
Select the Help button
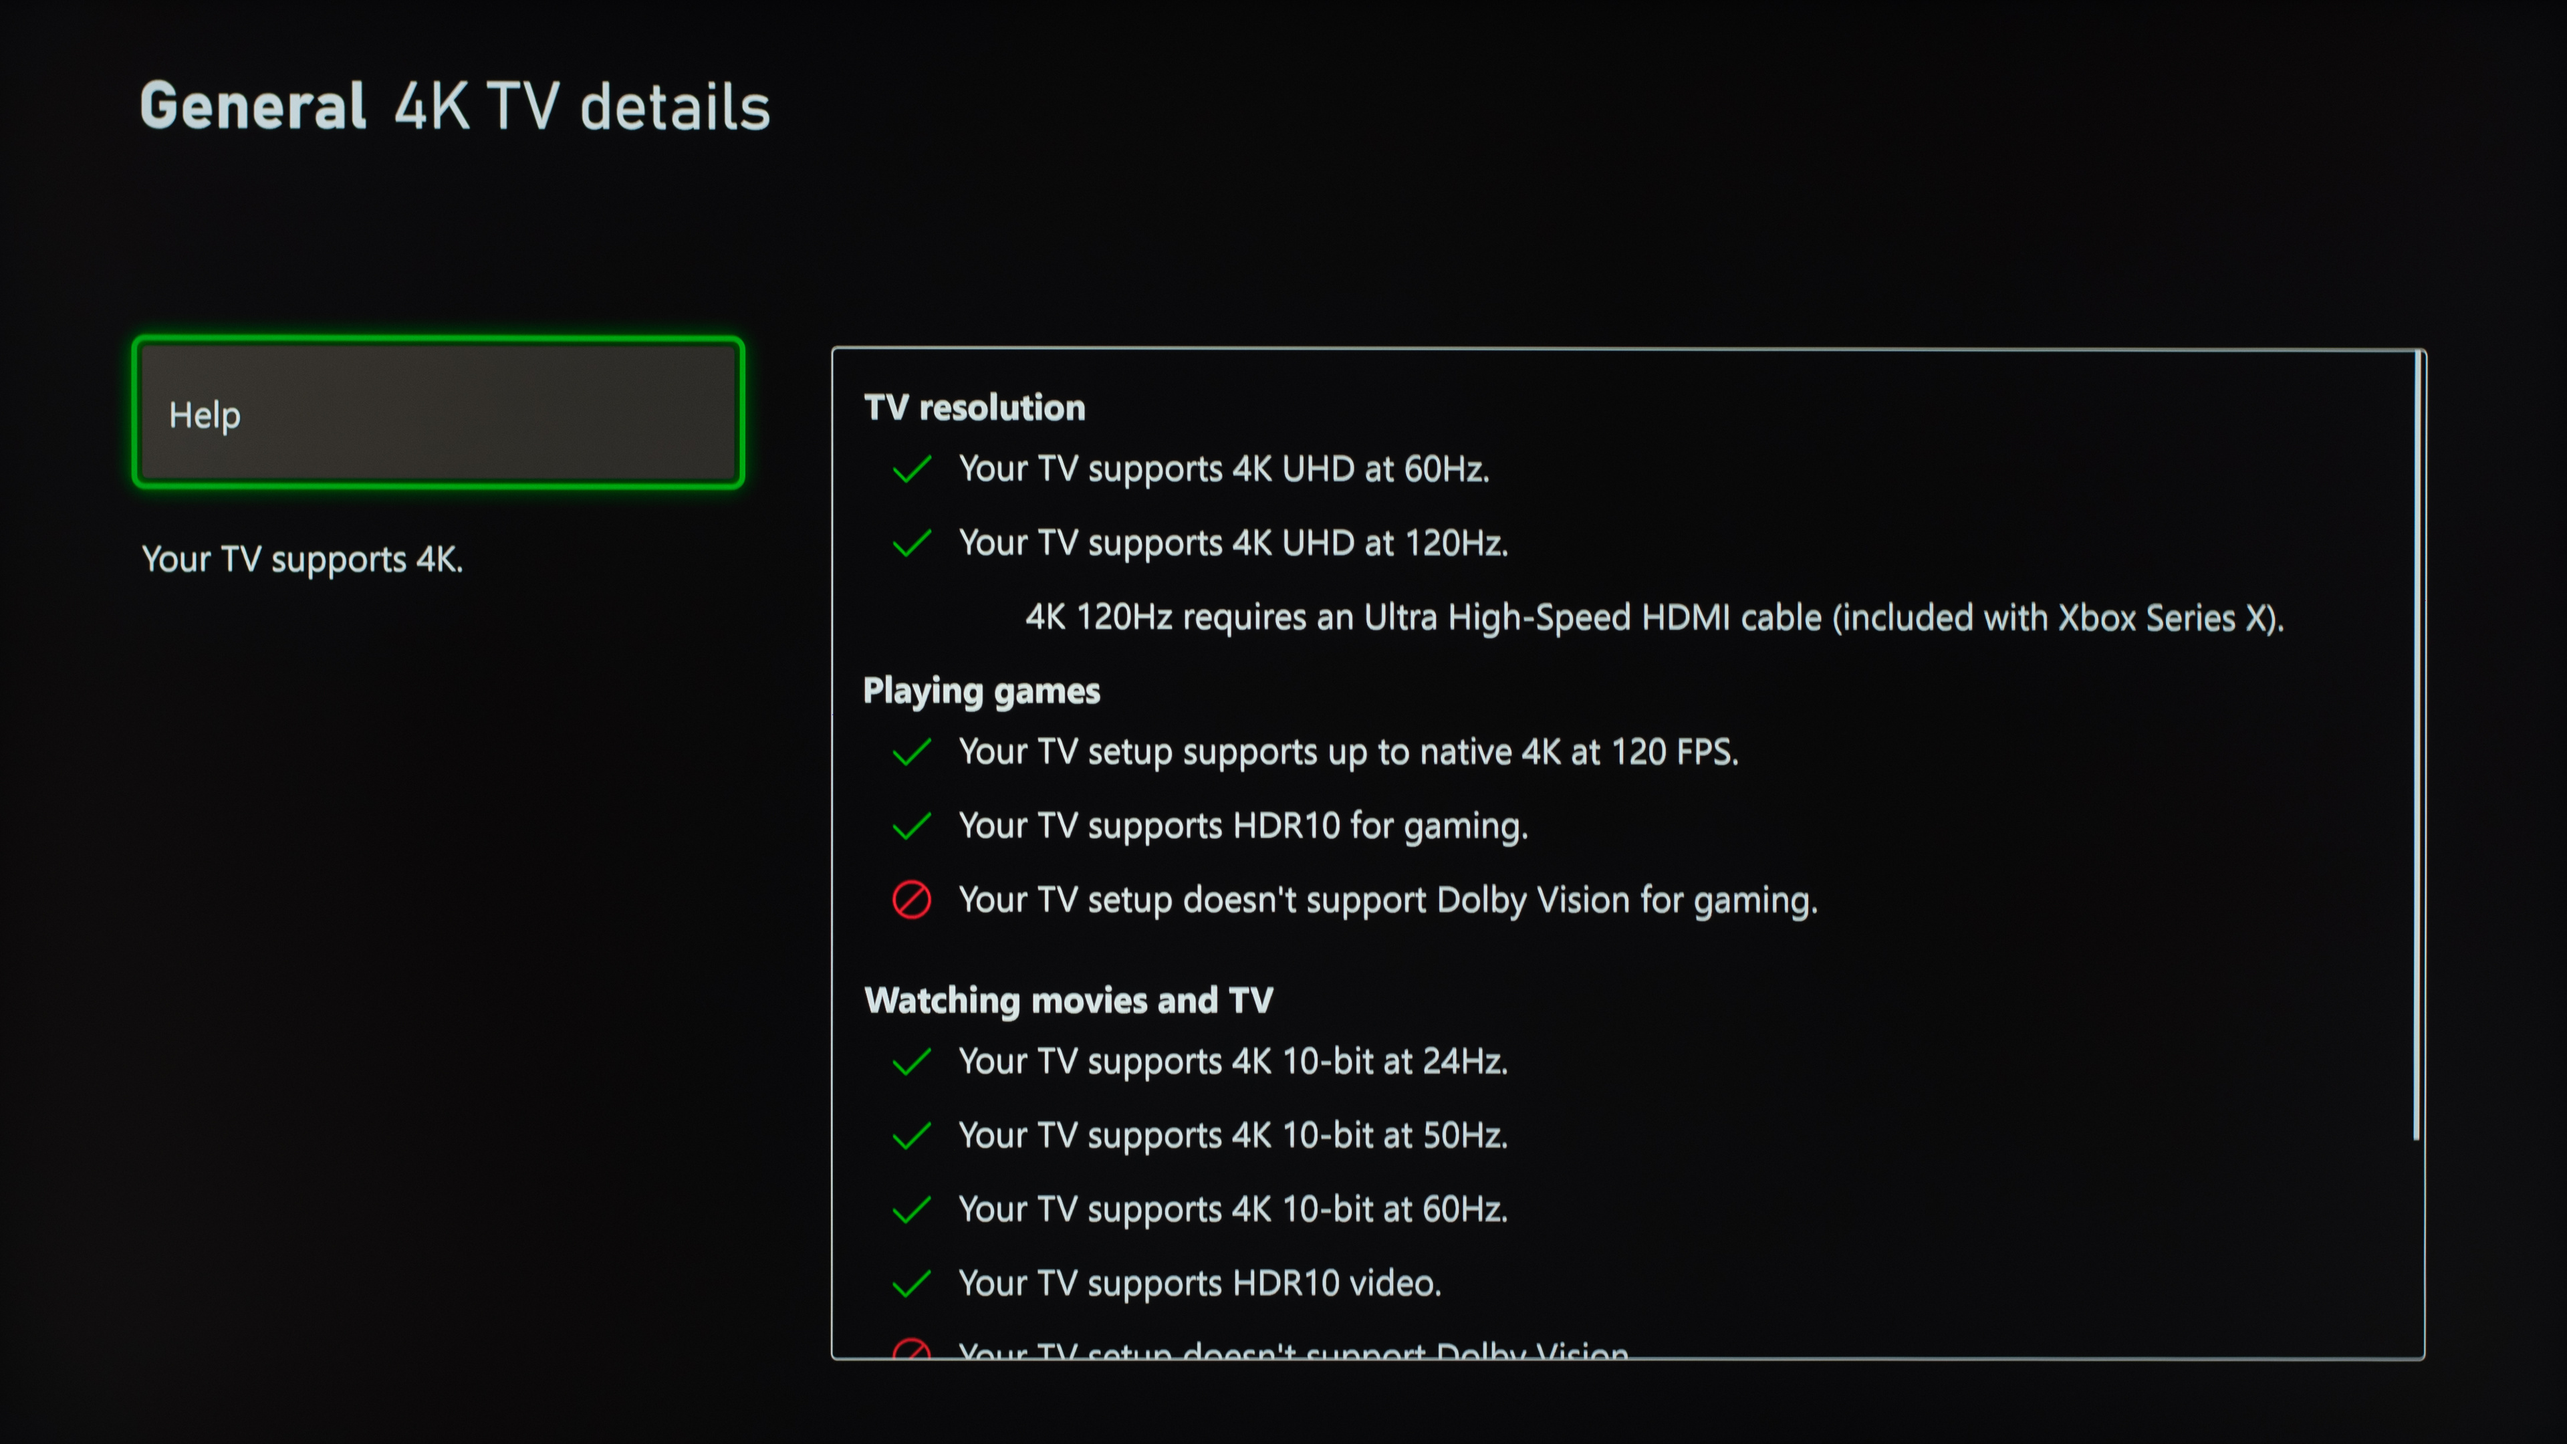(x=439, y=414)
